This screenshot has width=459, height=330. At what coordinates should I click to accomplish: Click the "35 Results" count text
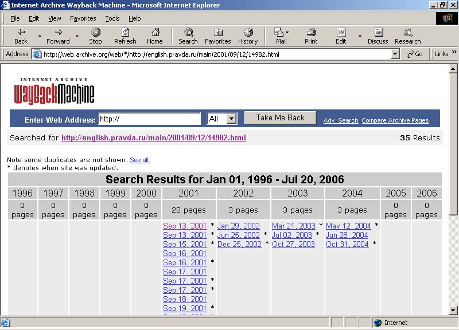point(420,137)
